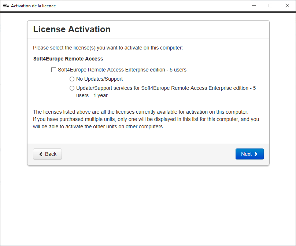Viewport: 296px width, 246px height.
Task: Check the Enterprise edition - 5 users checkbox
Action: click(x=53, y=70)
